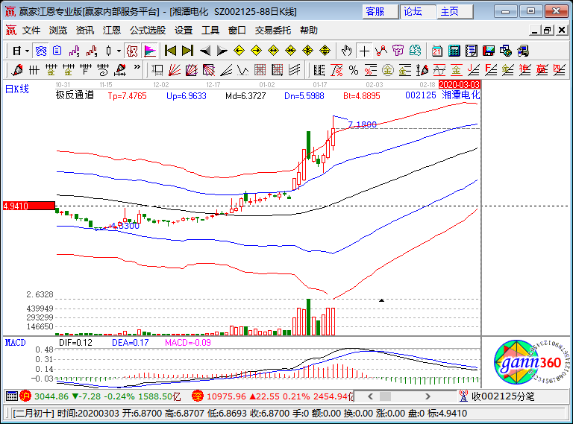
Task: Select the red pencil drawing tool
Action: coord(17,70)
